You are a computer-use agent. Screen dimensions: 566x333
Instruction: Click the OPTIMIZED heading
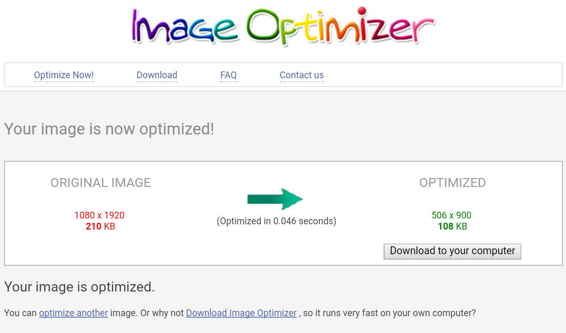(452, 183)
